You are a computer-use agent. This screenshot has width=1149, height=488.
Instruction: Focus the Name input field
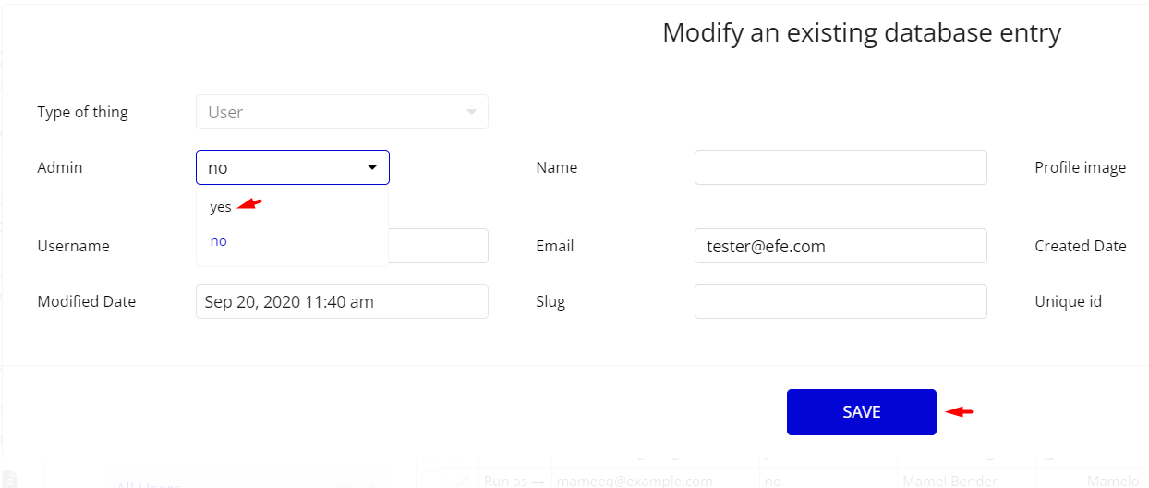coord(841,167)
